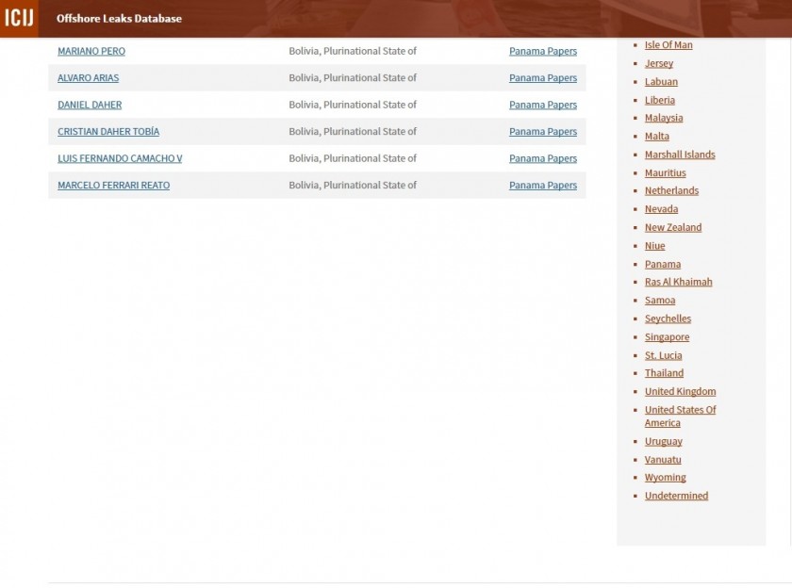The width and height of the screenshot is (792, 588).
Task: Select Bolivia country text in DANIEL DAHER row
Action: click(x=353, y=105)
